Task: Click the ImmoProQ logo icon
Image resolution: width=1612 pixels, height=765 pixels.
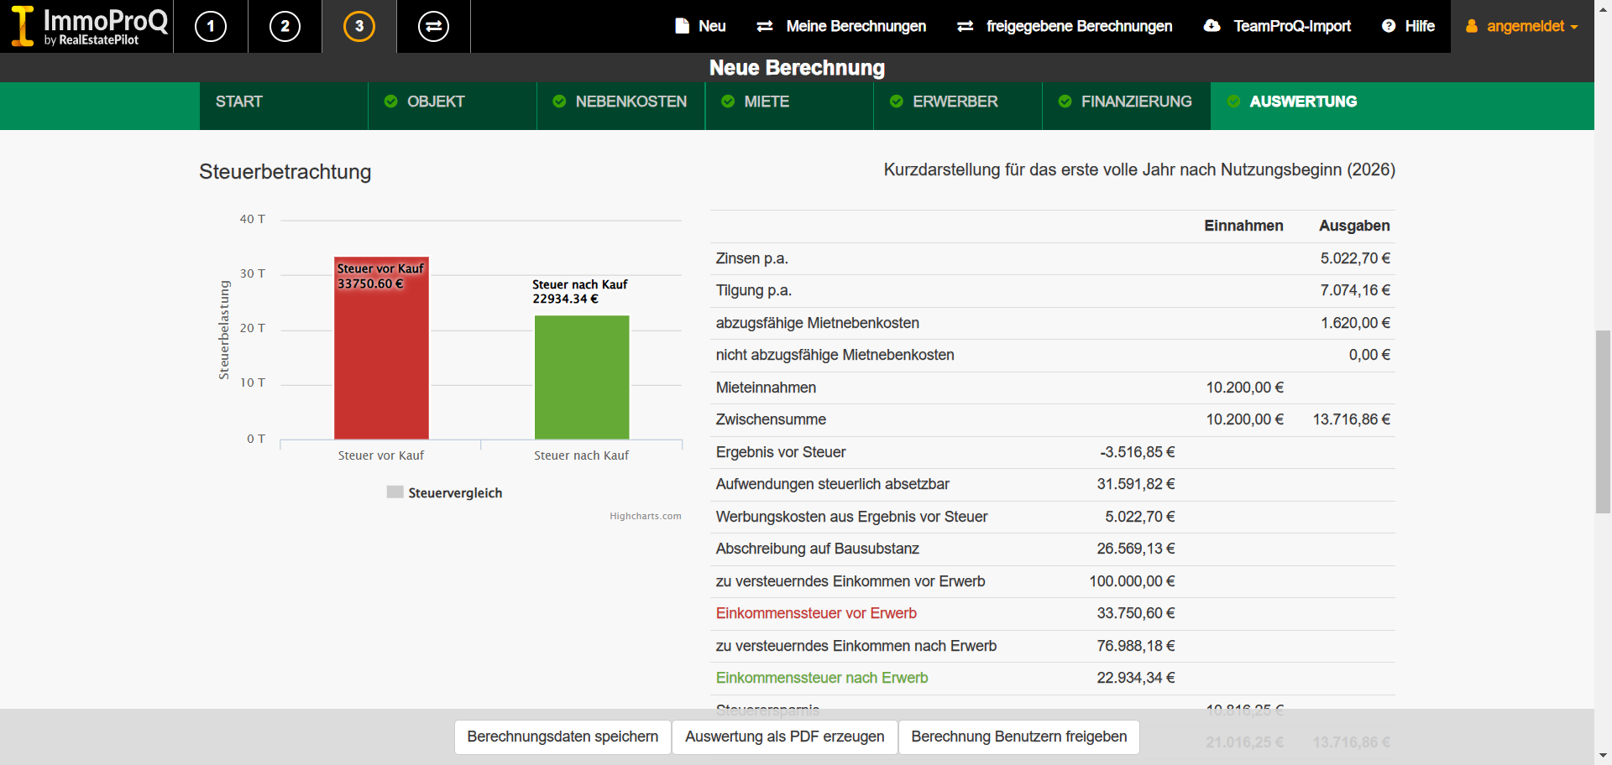Action: pyautogui.click(x=23, y=26)
